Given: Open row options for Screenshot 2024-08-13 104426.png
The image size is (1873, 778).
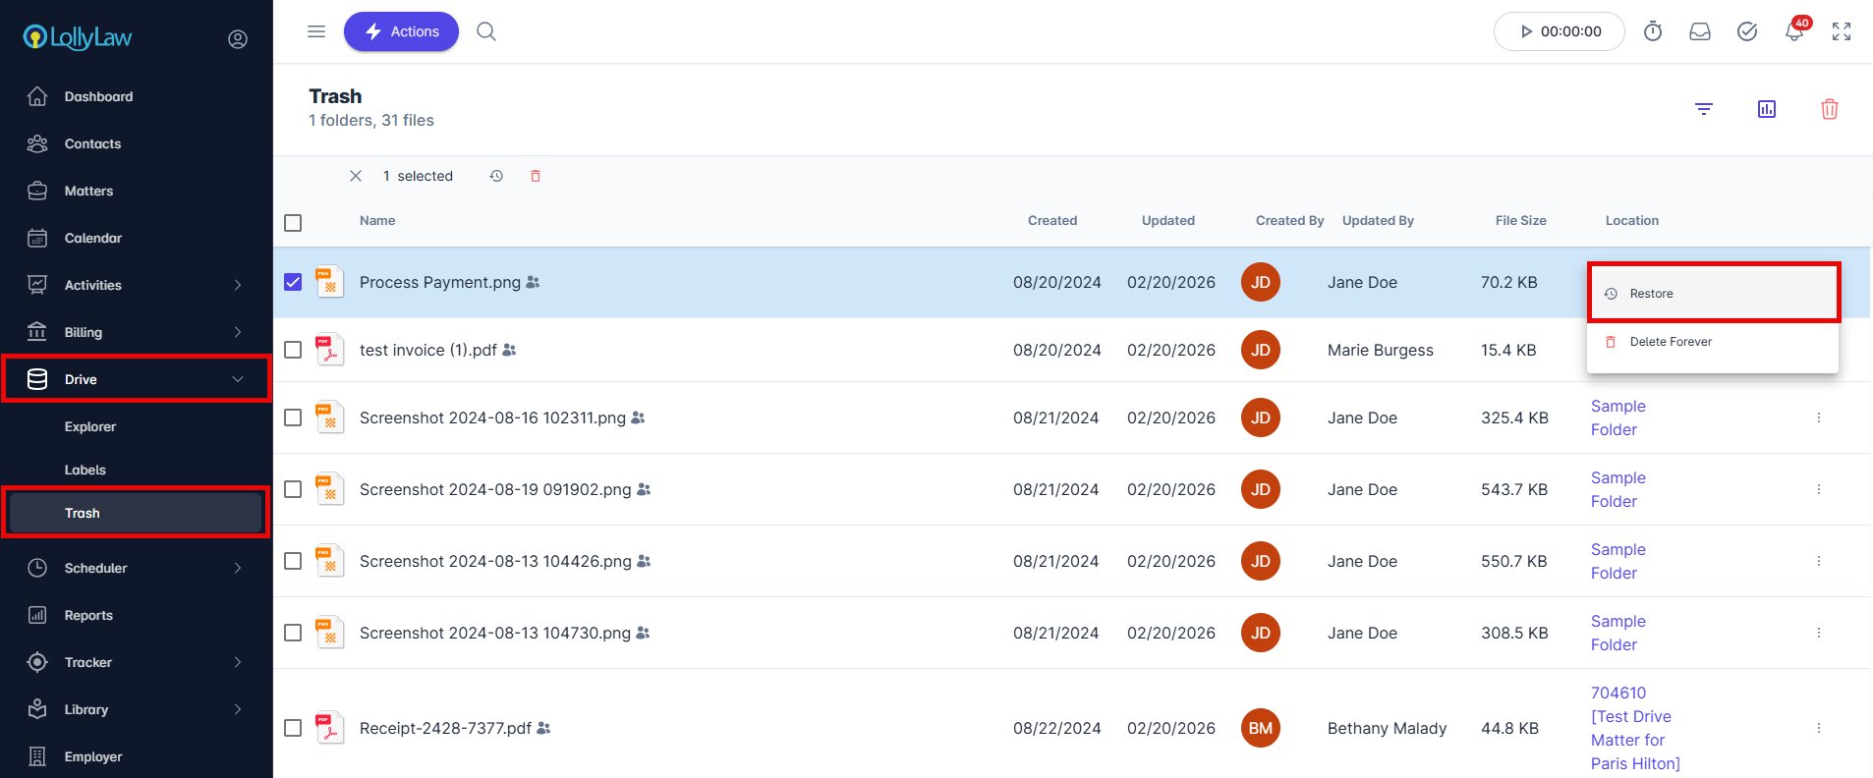Looking at the screenshot, I should [1819, 561].
